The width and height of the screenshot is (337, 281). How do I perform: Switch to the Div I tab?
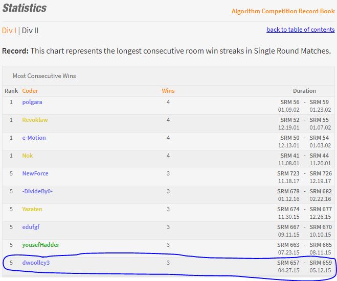pyautogui.click(x=9, y=31)
